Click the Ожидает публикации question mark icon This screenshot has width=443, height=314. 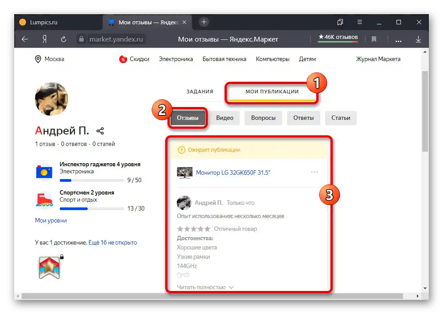(x=181, y=150)
